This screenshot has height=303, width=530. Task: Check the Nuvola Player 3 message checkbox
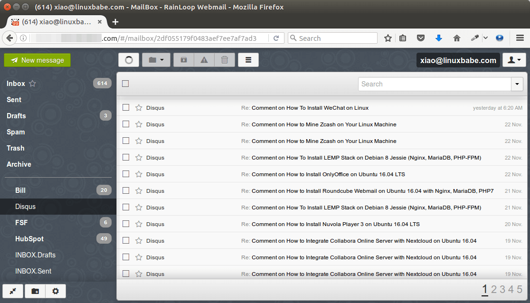pos(126,224)
